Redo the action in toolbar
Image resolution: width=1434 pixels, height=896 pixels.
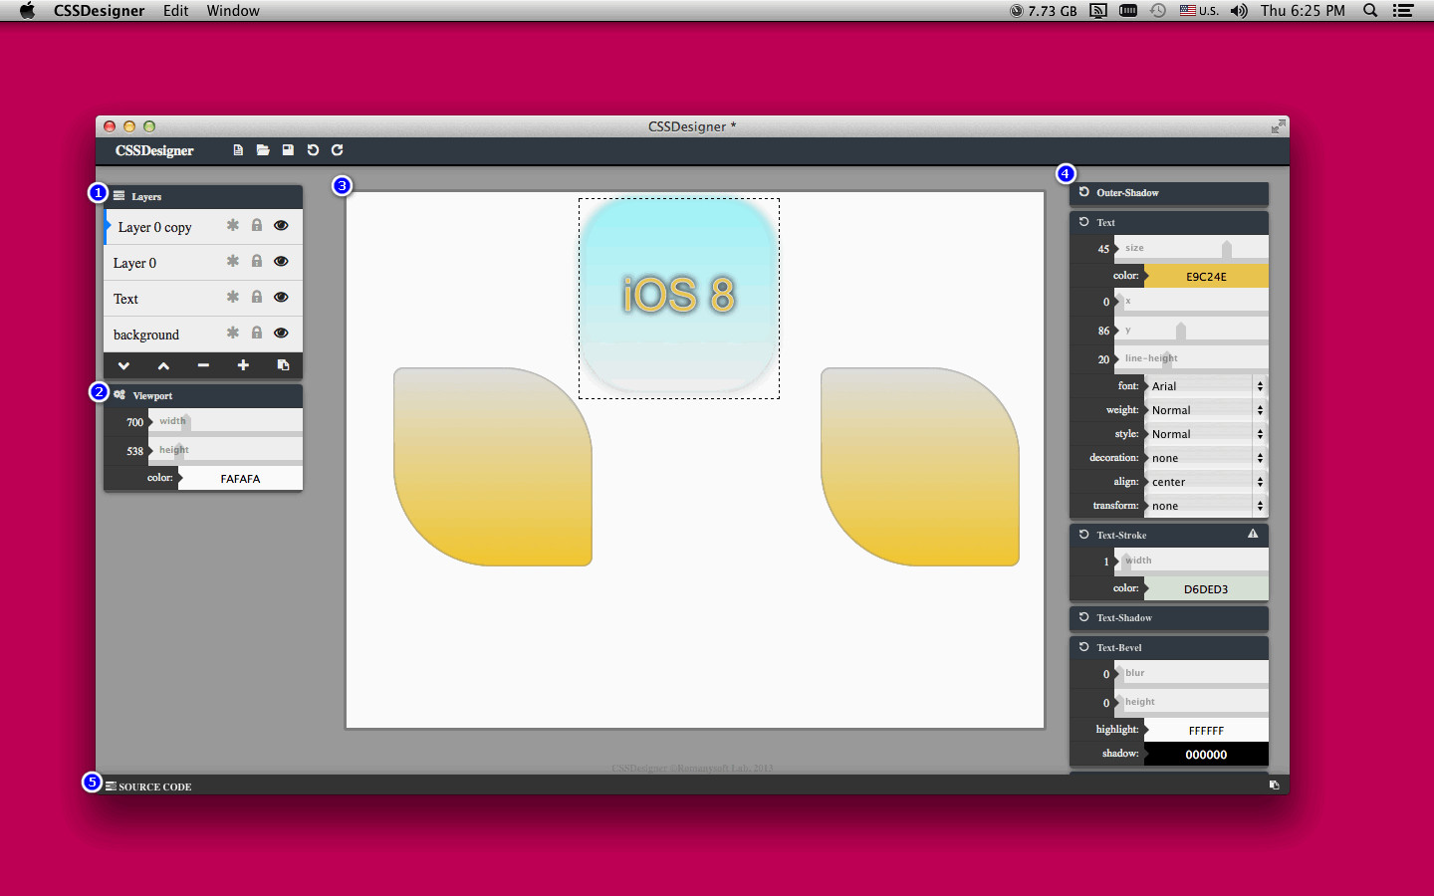pyautogui.click(x=338, y=150)
